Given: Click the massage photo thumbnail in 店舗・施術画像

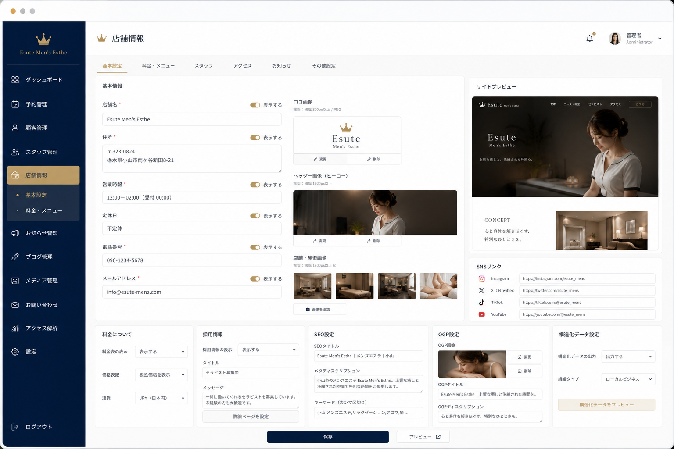Looking at the screenshot, I should click(x=438, y=286).
